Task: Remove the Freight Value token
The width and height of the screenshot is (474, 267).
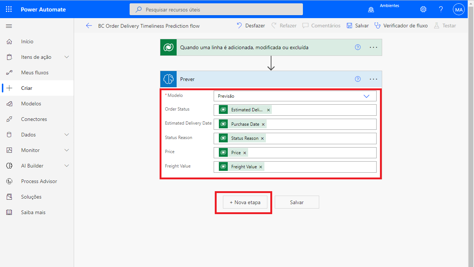Action: point(261,167)
